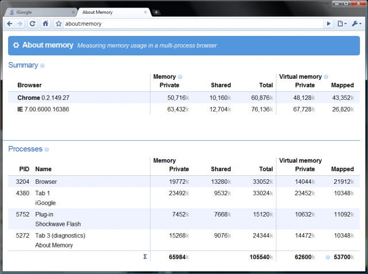368x274 pixels.
Task: Click IE total memory value 76,136k
Action: pos(262,109)
